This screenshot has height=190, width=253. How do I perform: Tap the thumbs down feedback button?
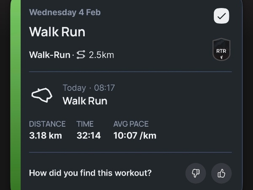[x=196, y=173]
